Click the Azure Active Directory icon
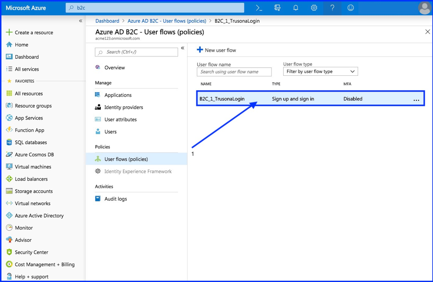Image resolution: width=433 pixels, height=282 pixels. point(9,216)
